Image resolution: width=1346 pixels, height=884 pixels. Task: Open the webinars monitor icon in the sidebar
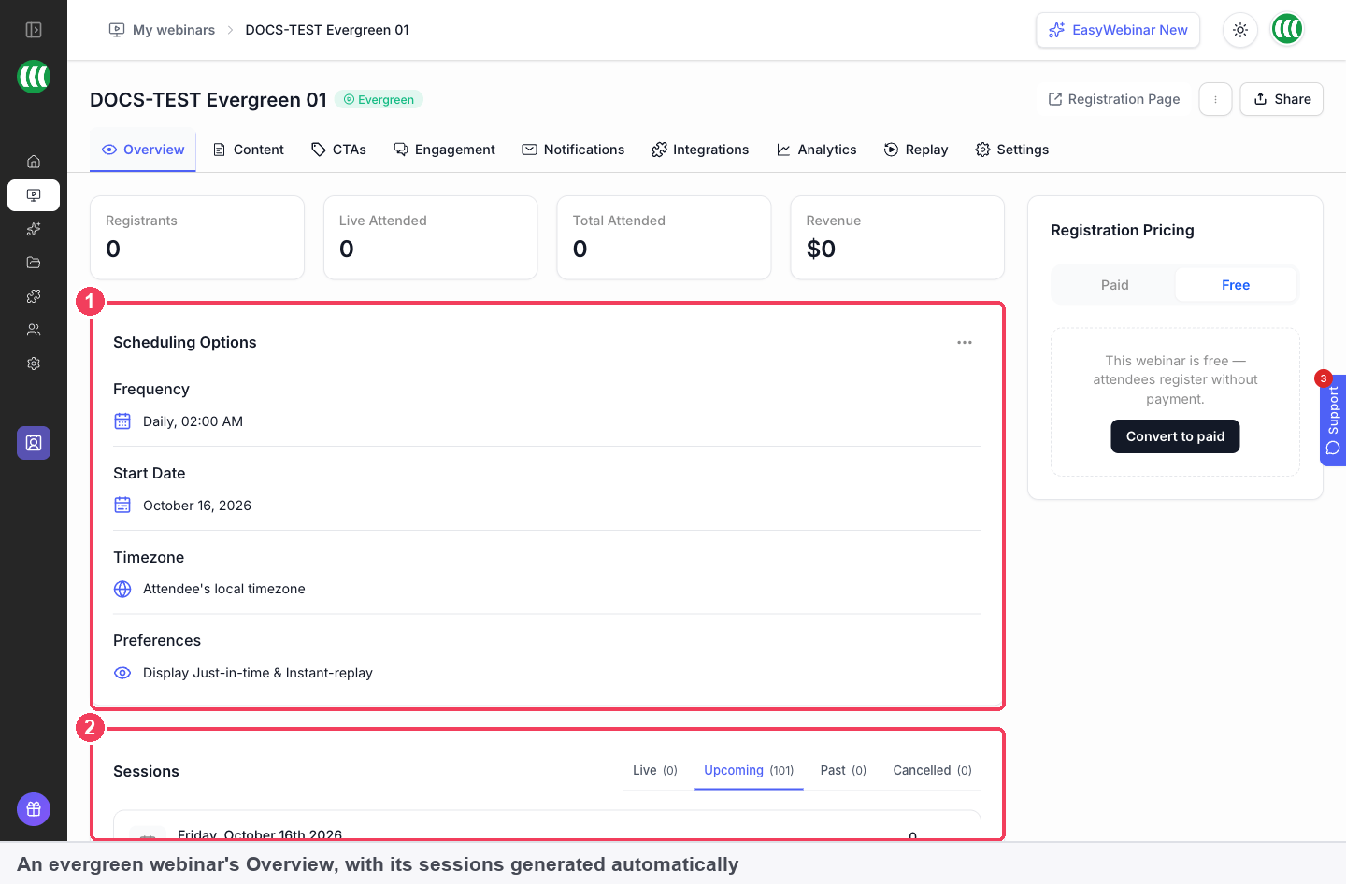[34, 195]
